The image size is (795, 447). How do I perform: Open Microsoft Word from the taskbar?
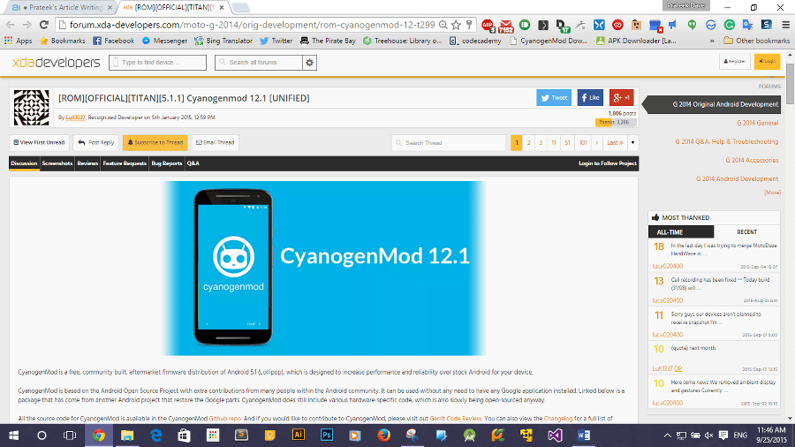(583, 435)
